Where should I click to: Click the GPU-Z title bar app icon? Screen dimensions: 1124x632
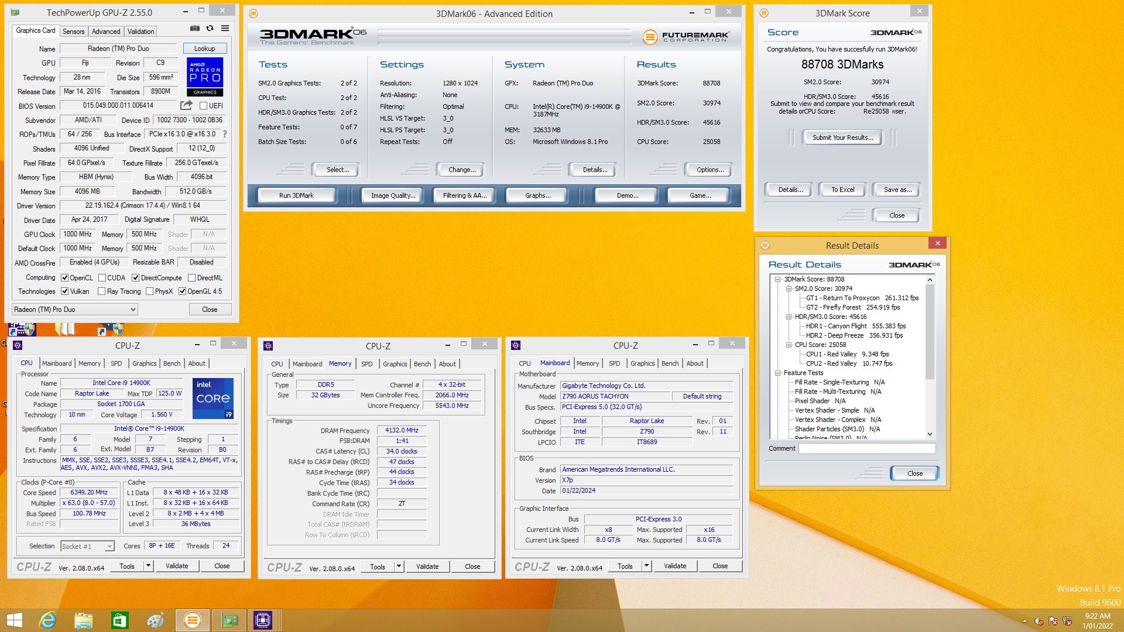[x=15, y=12]
